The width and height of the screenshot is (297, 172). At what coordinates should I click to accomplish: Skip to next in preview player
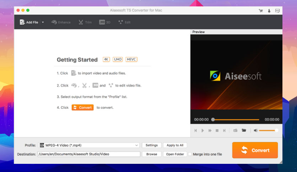coord(224,130)
